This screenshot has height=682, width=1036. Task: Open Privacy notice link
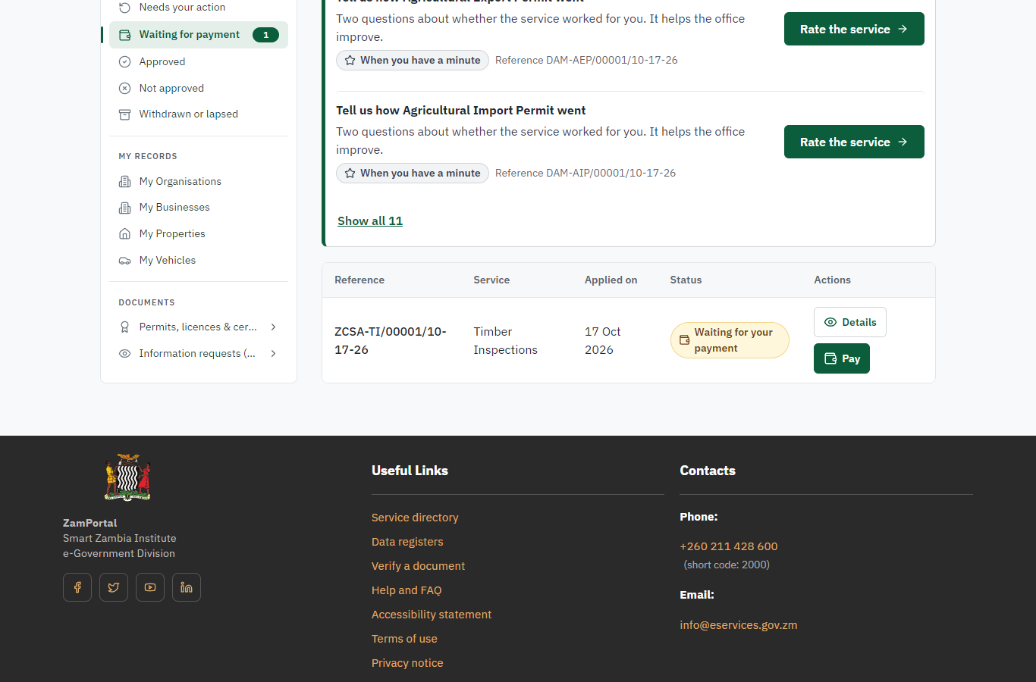click(x=407, y=663)
